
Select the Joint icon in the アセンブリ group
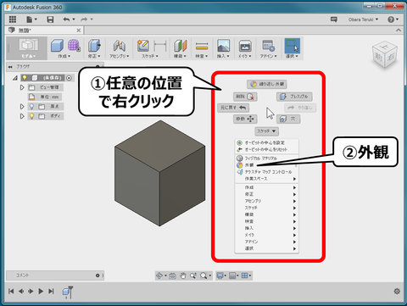(x=120, y=46)
